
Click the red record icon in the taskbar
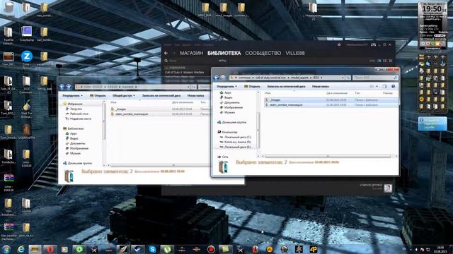click(211, 249)
